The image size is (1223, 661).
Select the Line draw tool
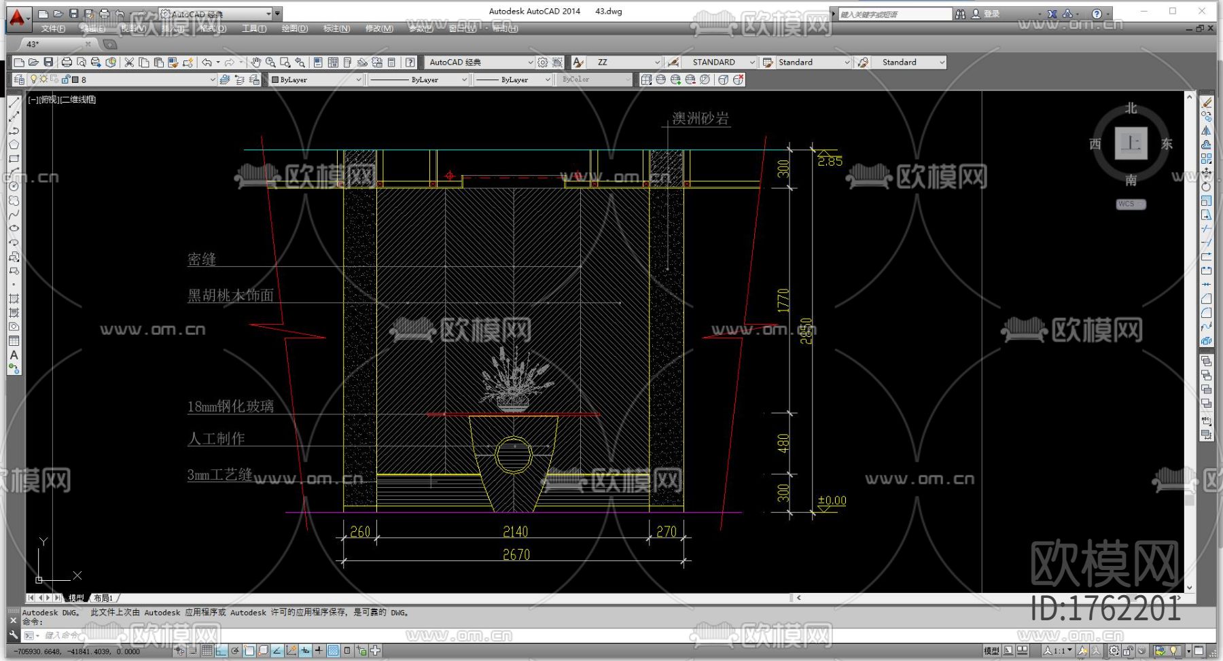14,103
